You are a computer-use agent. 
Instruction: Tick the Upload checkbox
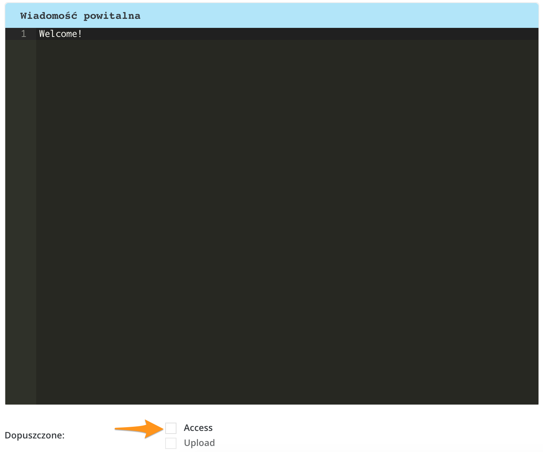tap(171, 443)
